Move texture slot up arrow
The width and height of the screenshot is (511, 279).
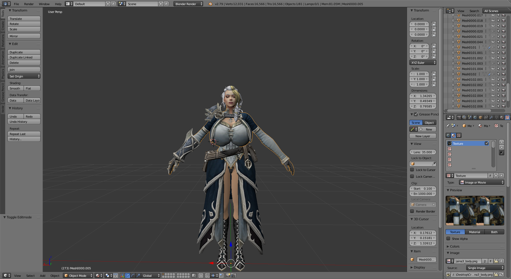[x=501, y=142]
